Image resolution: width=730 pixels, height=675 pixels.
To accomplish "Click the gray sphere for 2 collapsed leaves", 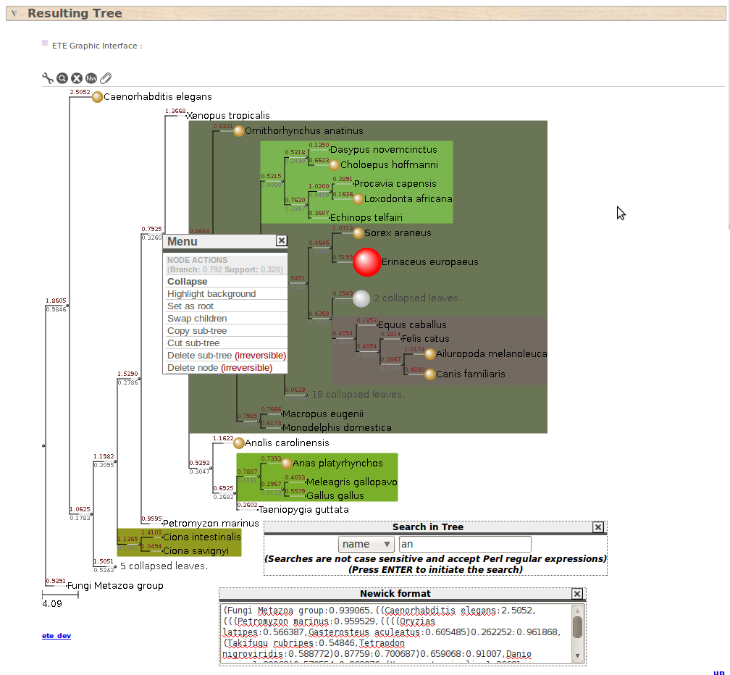I will 361,298.
